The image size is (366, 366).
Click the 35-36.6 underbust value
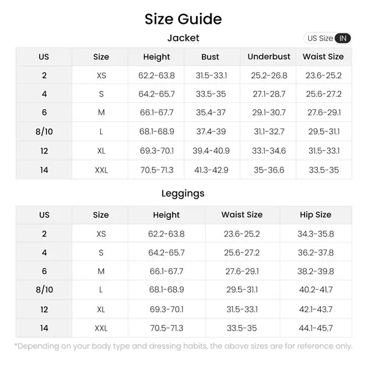(269, 170)
